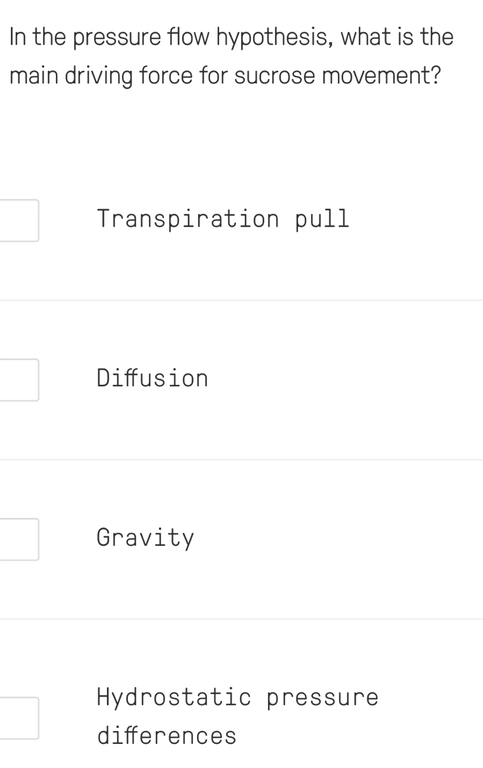Click the Gravity option label
Viewport: 483px width, 768px height.
[145, 539]
